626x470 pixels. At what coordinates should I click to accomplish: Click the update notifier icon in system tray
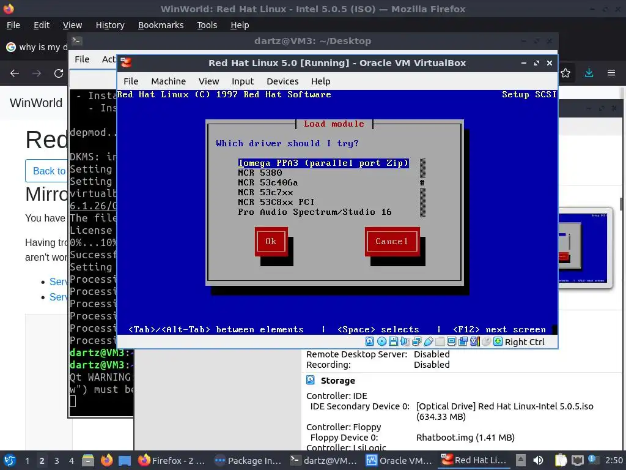click(592, 460)
